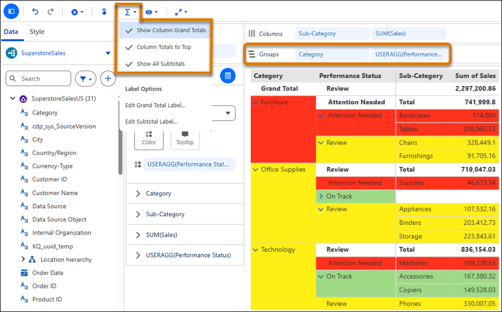Click the Order Date calendar icon
The image size is (502, 312).
24,273
